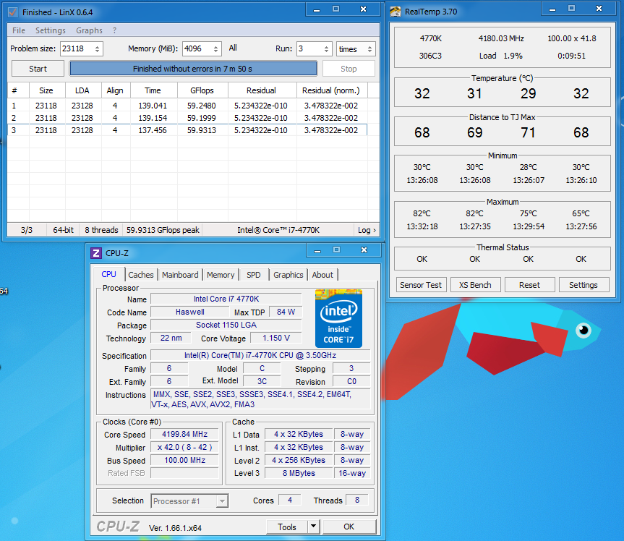Click the '8 threads' status bar entry
The height and width of the screenshot is (541, 624).
(101, 230)
